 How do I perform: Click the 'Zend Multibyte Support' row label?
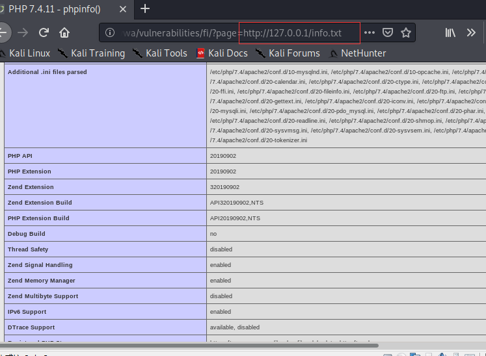43,296
